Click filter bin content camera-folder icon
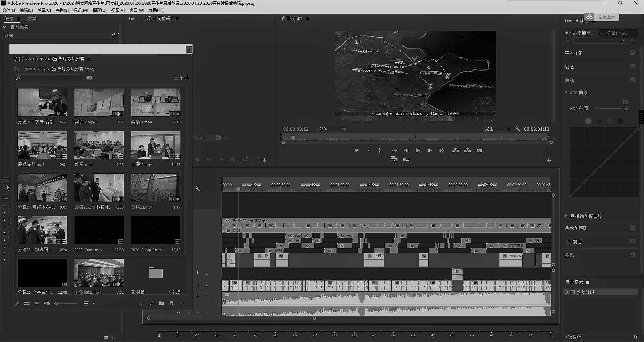 pos(90,78)
